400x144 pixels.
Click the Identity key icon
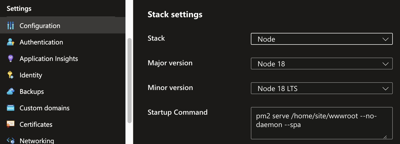tap(10, 75)
